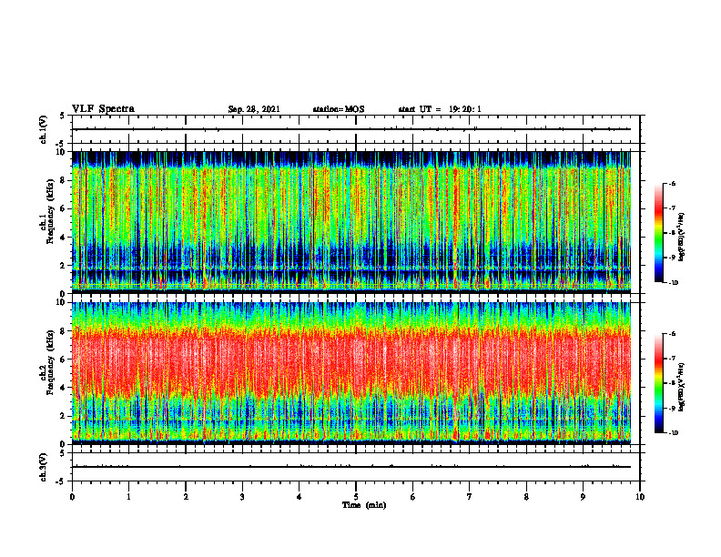The image size is (721, 557).
Task: Click the "6" tick on the time axis
Action: point(413,497)
